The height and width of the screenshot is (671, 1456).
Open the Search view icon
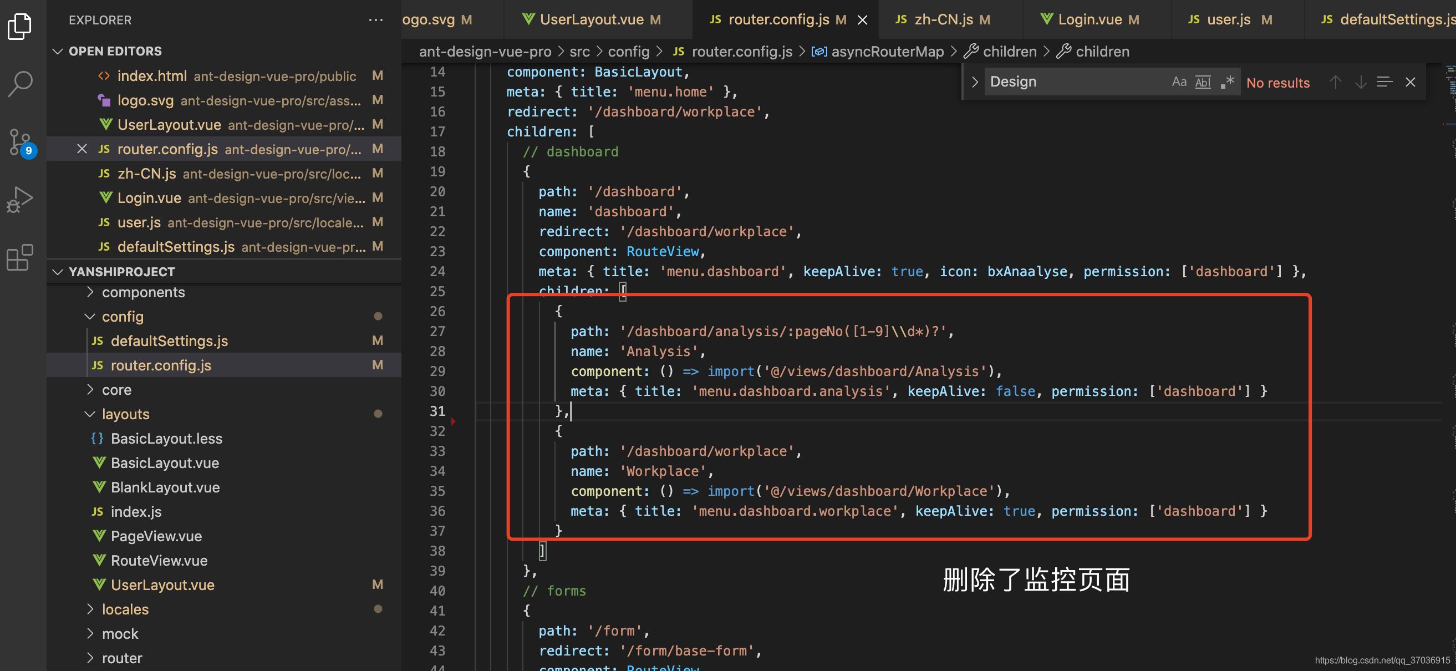[21, 84]
